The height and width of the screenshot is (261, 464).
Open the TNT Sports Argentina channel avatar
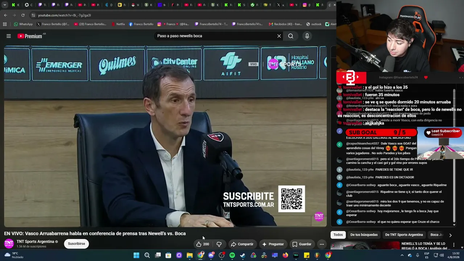click(x=9, y=244)
